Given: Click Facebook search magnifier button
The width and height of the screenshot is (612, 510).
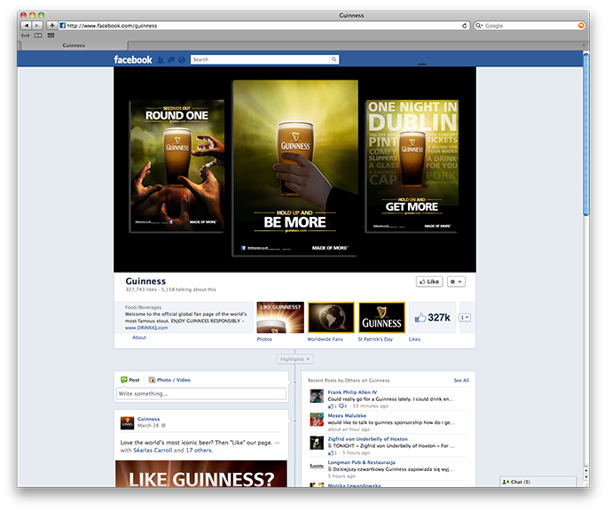Looking at the screenshot, I should 334,59.
